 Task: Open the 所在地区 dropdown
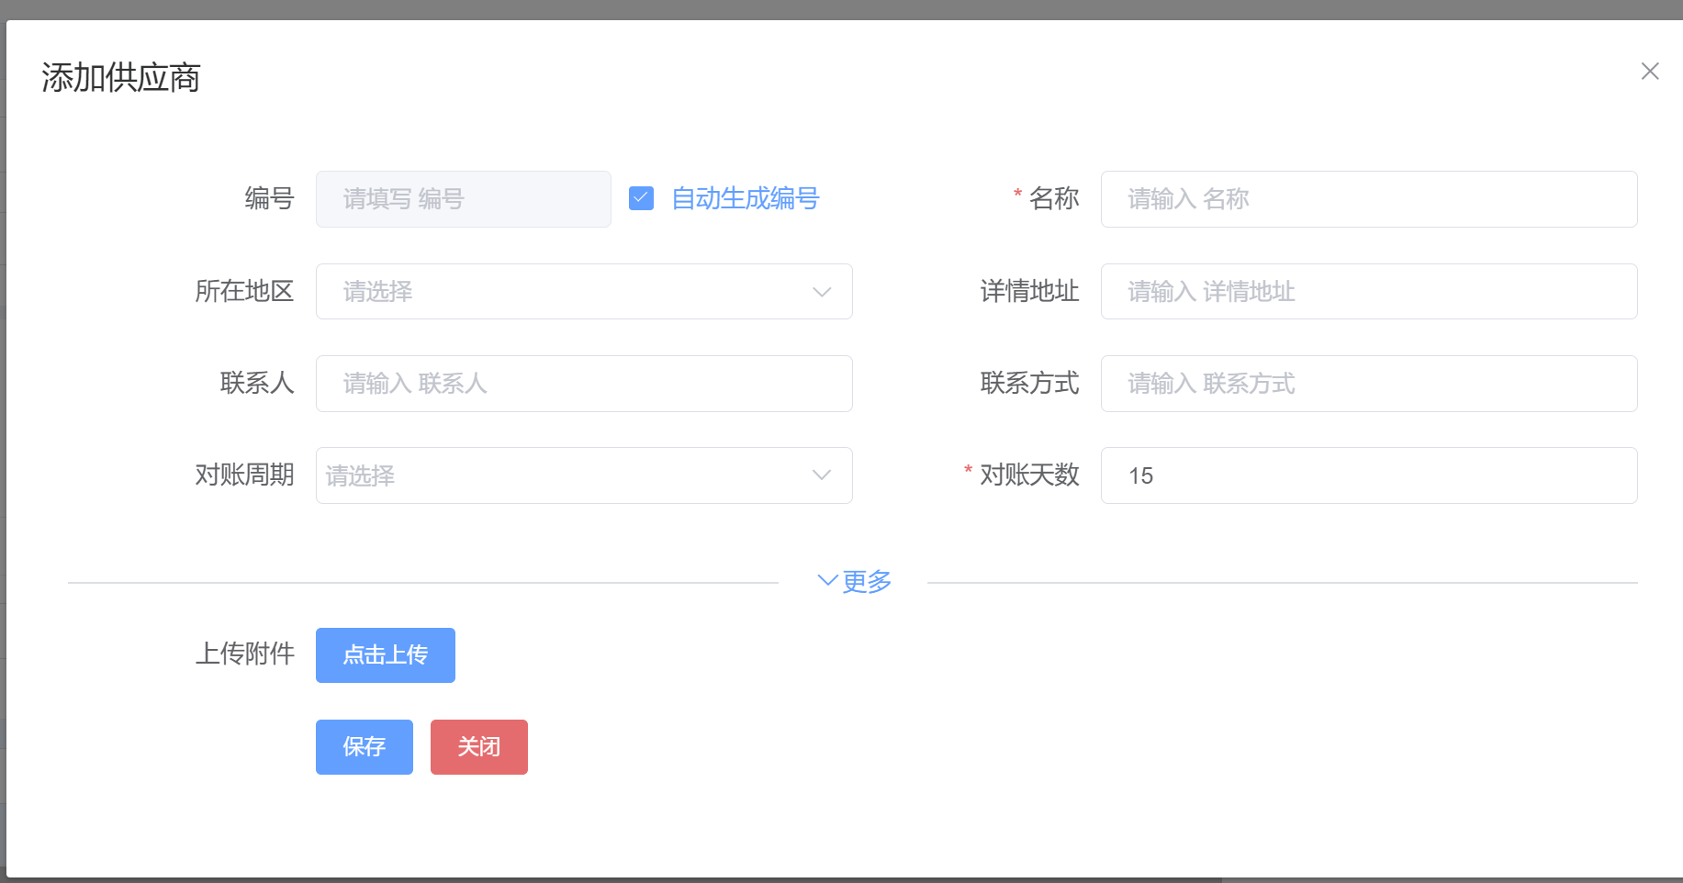point(584,292)
